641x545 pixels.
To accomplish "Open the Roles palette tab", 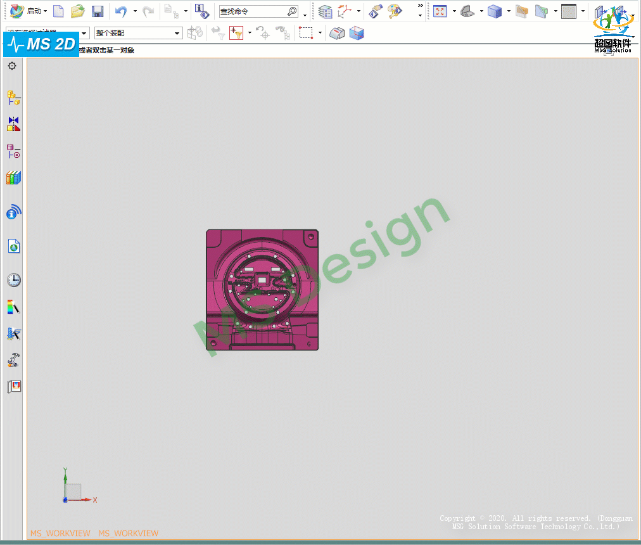I will [14, 386].
